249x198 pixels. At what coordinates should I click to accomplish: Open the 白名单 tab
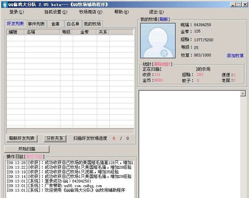coord(73,24)
